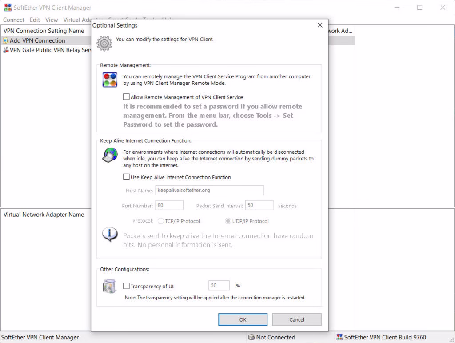This screenshot has height=343, width=455.
Task: Click the Not Connected status icon
Action: click(x=251, y=338)
